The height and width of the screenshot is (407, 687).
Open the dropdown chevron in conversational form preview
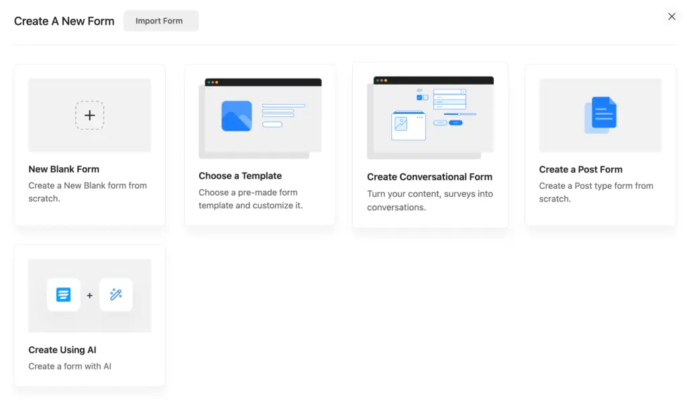pos(464,91)
